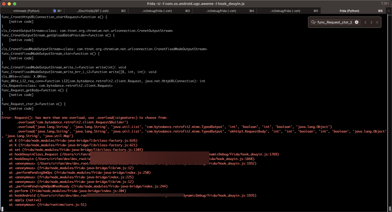Viewport: 392px width, 212px height.
Task: Jump to next search match
Action: (x=371, y=22)
